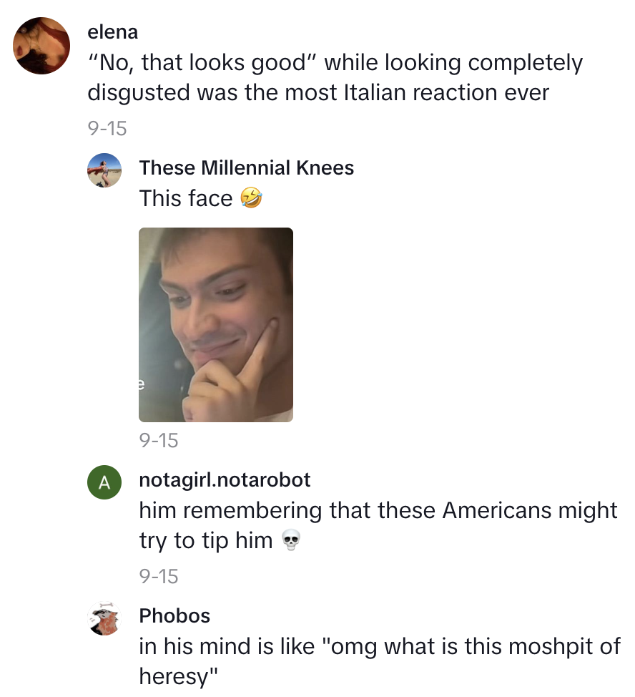Open the reaction face GIF reply
Screen dimensions: 635x697
[x=216, y=324]
